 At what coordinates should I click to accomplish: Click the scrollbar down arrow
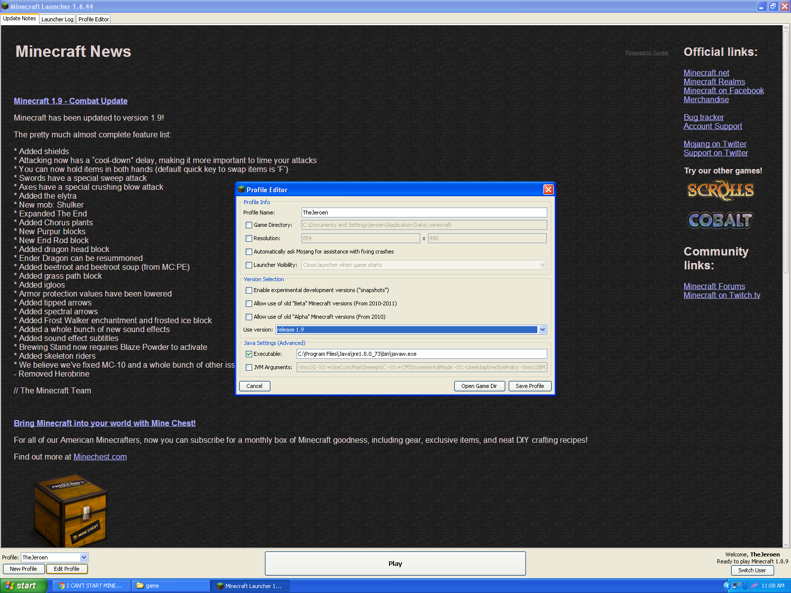[x=786, y=544]
